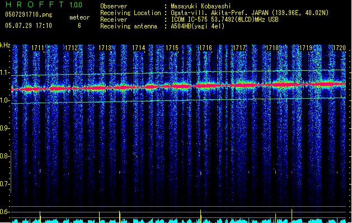The image size is (352, 223).
Task: Click the ICOM IC-575 receiver value
Action: point(225,20)
